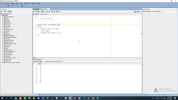
Task: Expand the Scheduler node
Action: coord(3,56)
